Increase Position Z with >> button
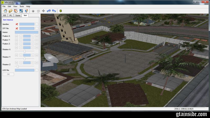 pos(37,44)
